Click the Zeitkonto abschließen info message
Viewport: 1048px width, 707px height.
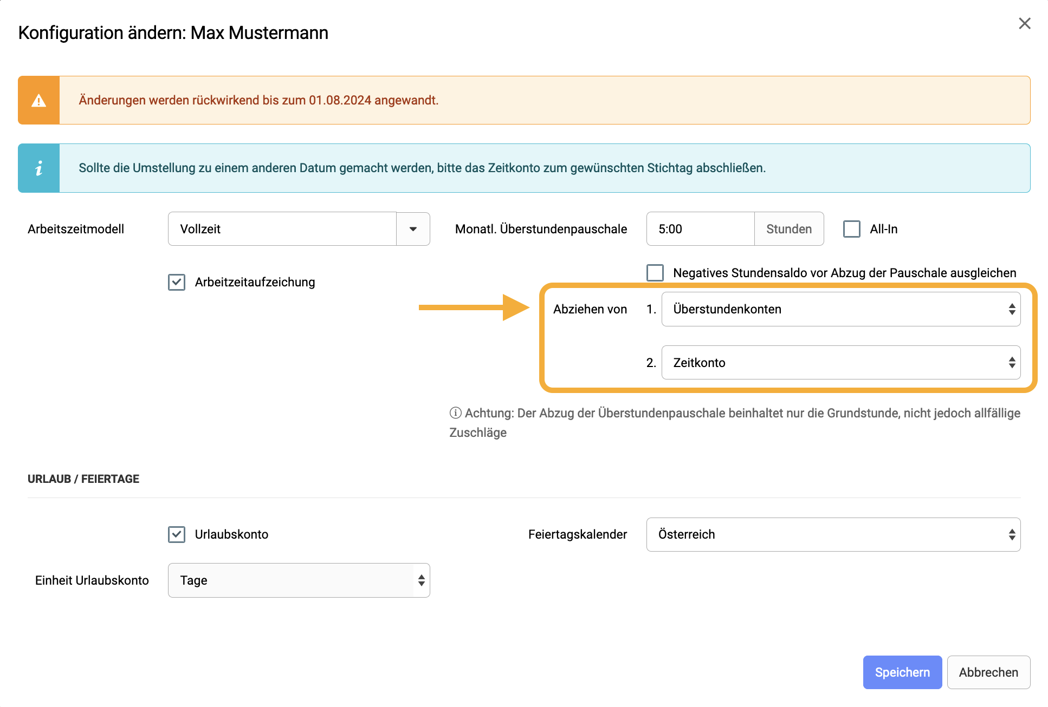[x=422, y=168]
